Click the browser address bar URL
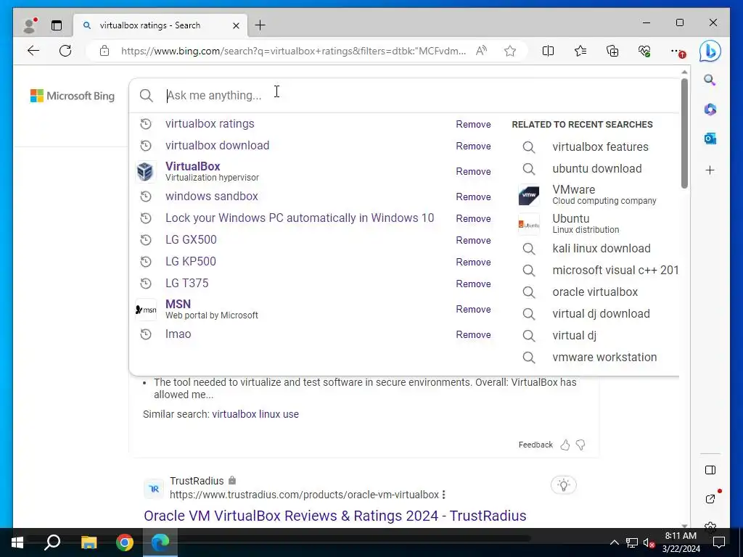743x557 pixels. [293, 51]
